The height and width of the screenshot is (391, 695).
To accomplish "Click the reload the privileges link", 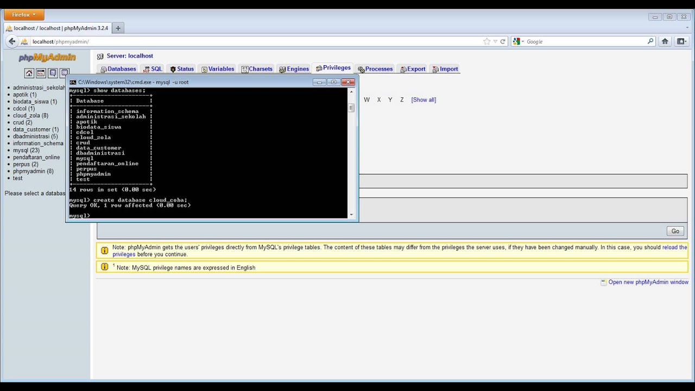I will coord(675,247).
